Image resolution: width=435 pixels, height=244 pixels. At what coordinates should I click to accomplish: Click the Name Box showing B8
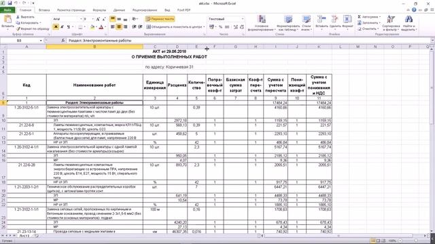click(x=20, y=41)
